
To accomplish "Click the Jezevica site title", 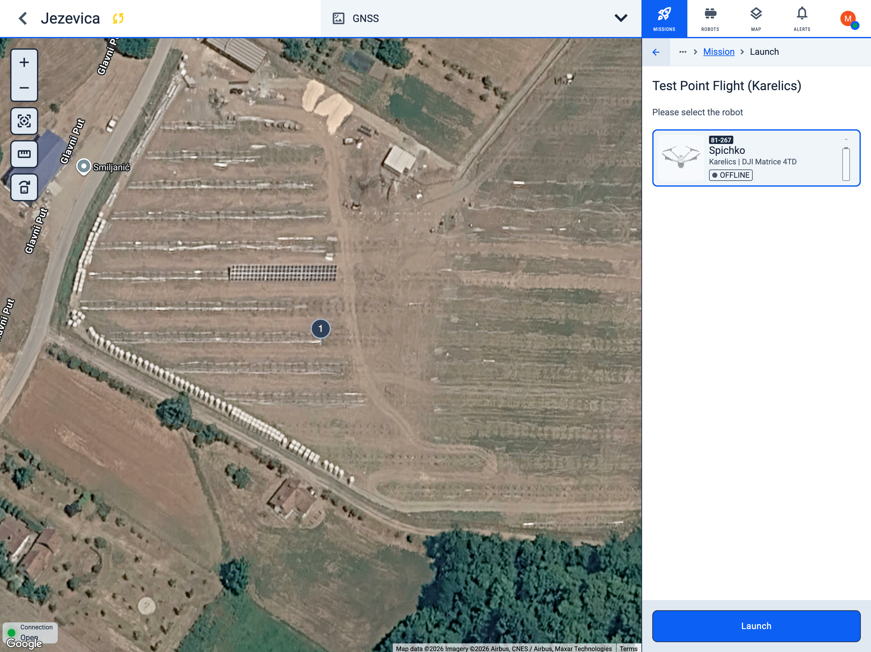I will [x=70, y=18].
